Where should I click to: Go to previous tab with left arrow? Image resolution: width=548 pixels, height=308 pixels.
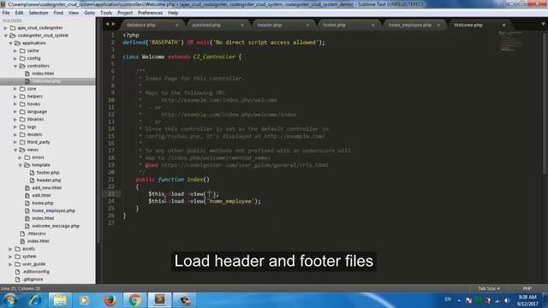pos(107,24)
